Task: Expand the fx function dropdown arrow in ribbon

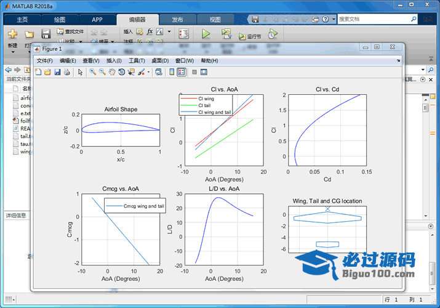Action: click(x=169, y=31)
